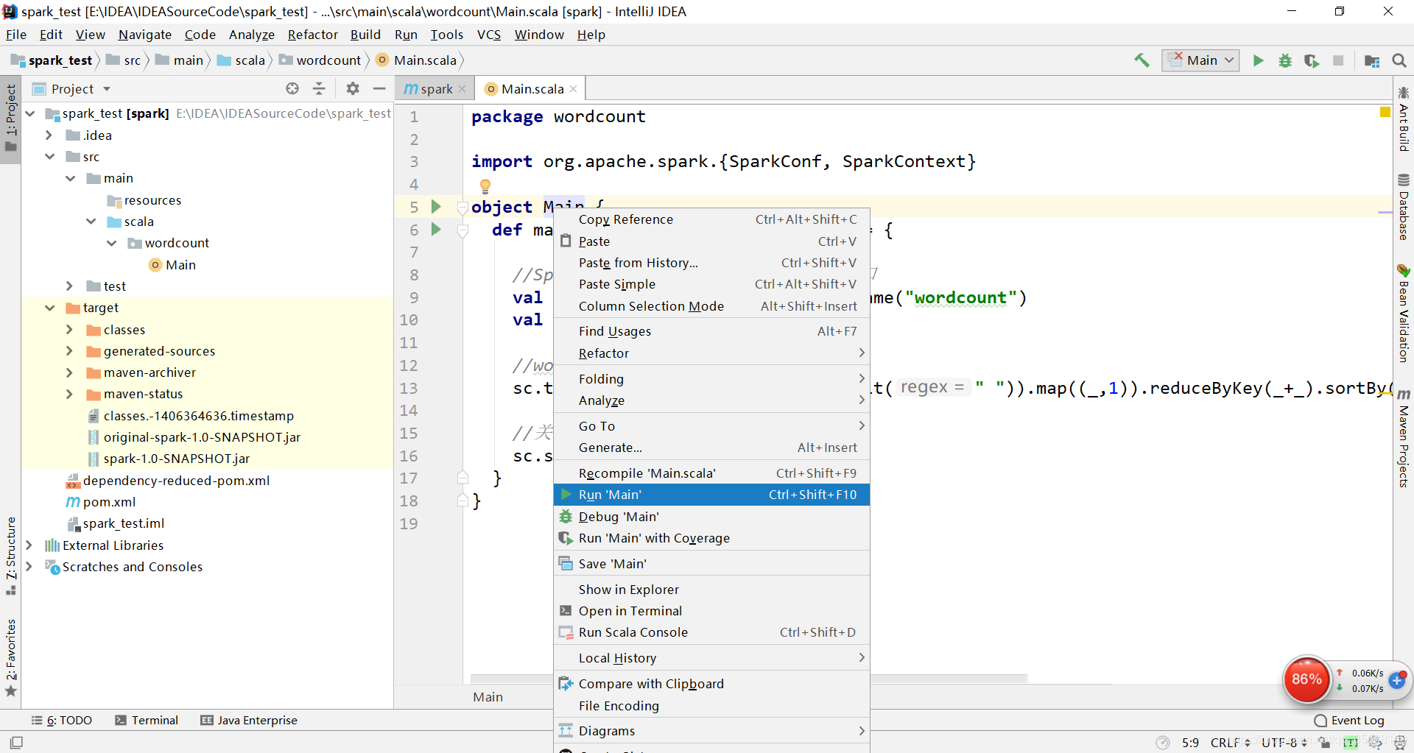Click Collapse All icon in Project panel
This screenshot has width=1414, height=753.
pyautogui.click(x=319, y=88)
